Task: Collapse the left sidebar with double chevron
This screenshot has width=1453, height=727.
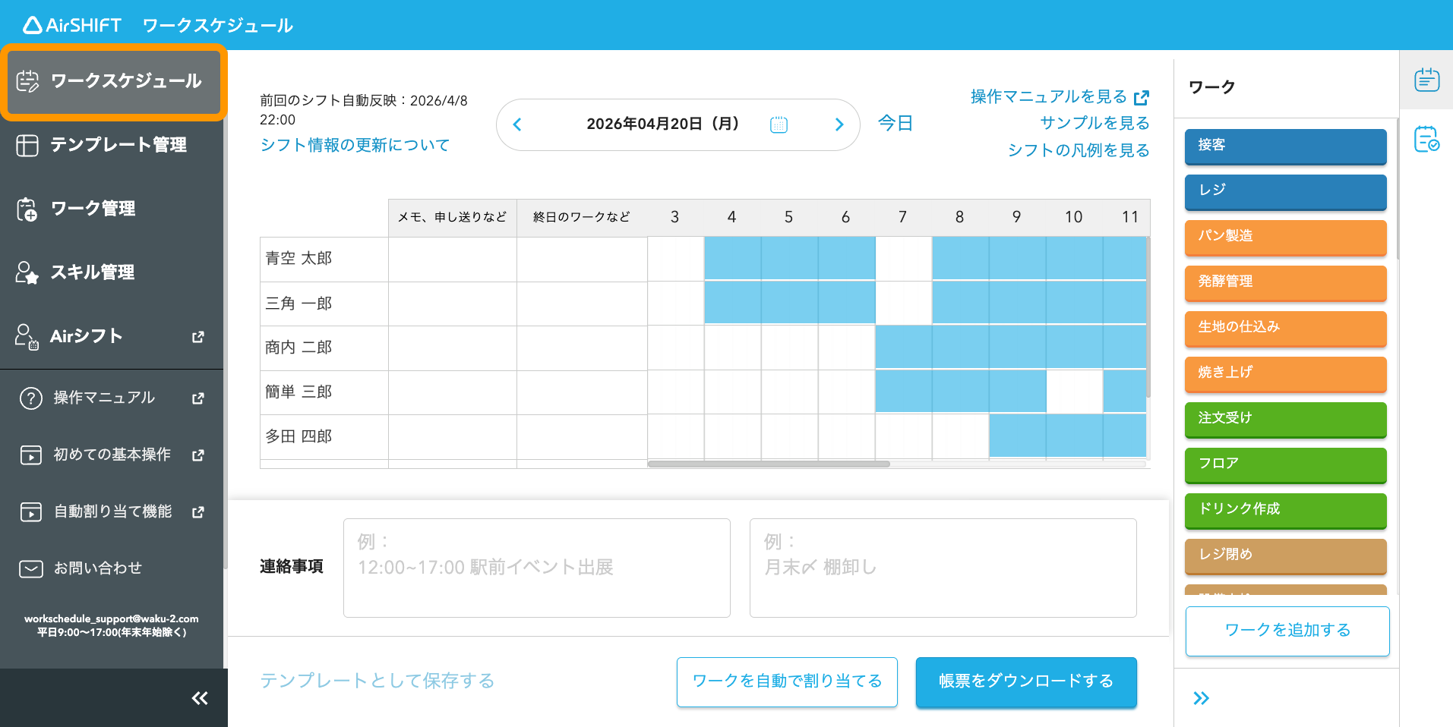Action: [200, 698]
